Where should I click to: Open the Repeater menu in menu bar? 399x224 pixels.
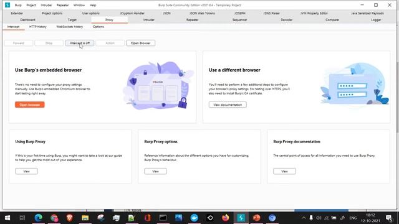(62, 5)
